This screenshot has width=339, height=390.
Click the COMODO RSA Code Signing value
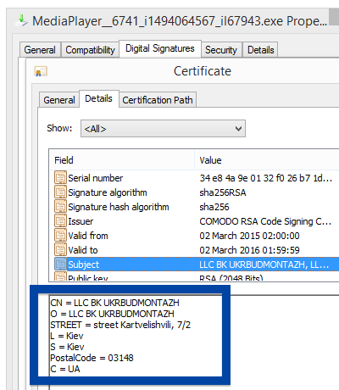point(265,221)
